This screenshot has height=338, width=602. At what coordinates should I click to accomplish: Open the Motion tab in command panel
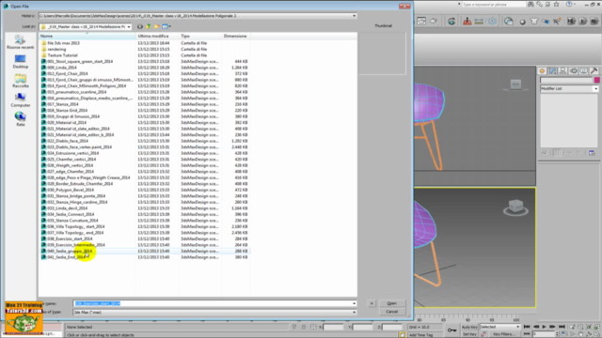(573, 71)
